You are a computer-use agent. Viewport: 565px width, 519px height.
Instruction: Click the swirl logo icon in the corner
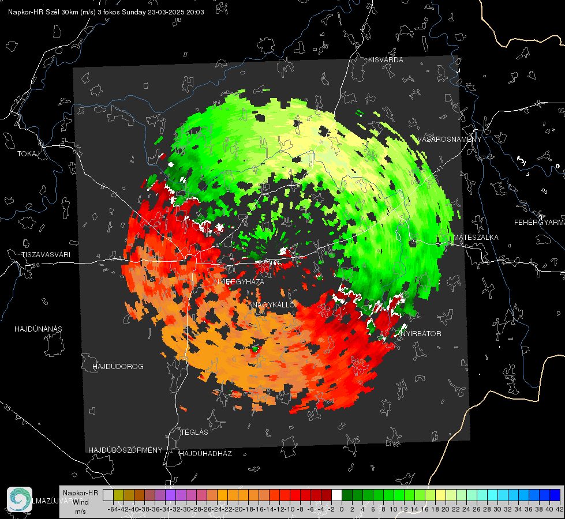tap(20, 499)
